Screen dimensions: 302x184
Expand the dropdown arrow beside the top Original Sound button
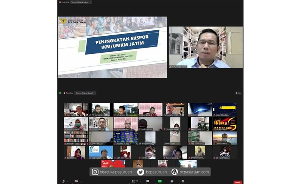(91, 2)
